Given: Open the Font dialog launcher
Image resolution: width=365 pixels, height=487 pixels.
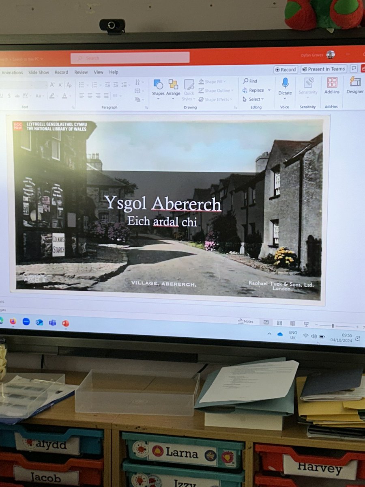Looking at the screenshot, I should pyautogui.click(x=73, y=107).
